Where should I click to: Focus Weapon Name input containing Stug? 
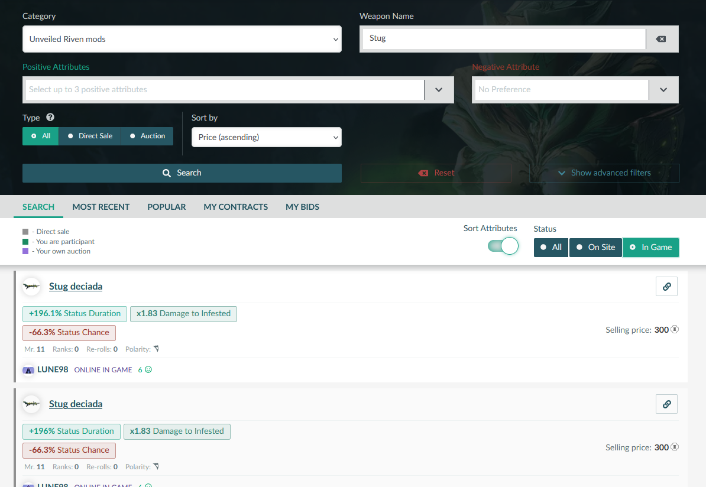click(504, 39)
